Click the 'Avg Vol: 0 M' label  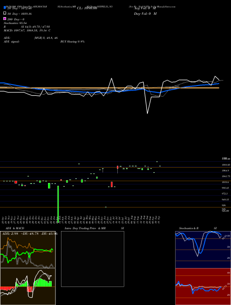pos(145,8)
